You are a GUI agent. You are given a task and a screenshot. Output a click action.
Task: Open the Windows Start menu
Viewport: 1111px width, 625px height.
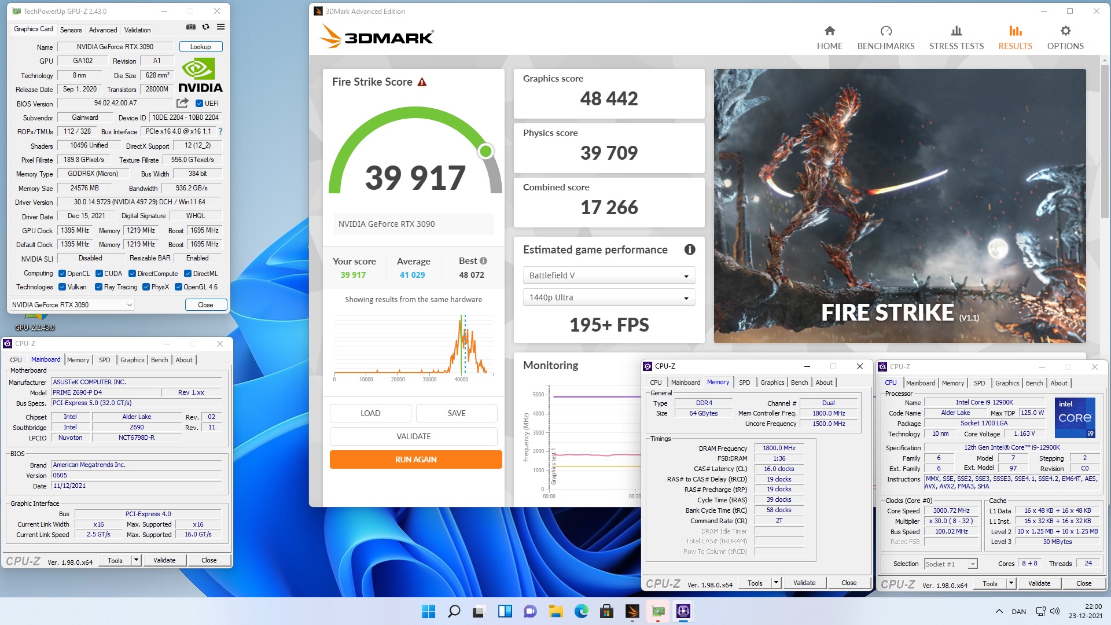[x=428, y=611]
